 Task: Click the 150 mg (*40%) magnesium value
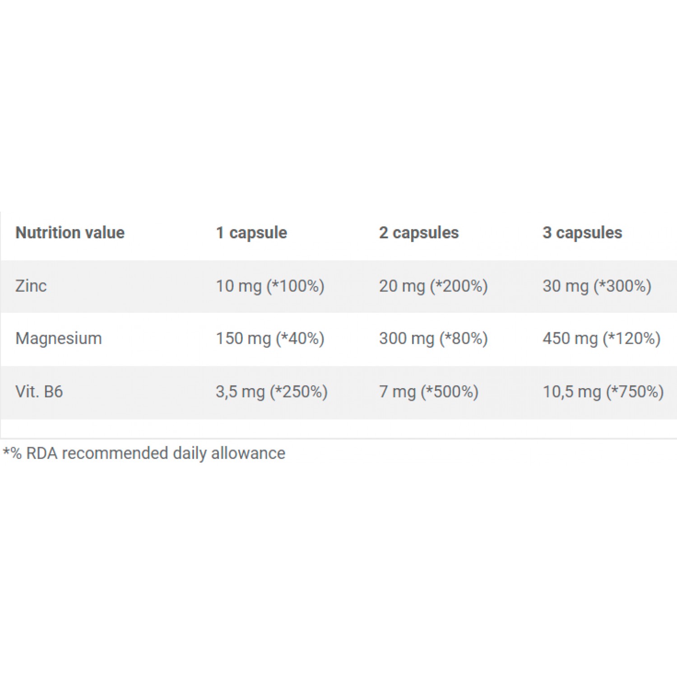[270, 339]
